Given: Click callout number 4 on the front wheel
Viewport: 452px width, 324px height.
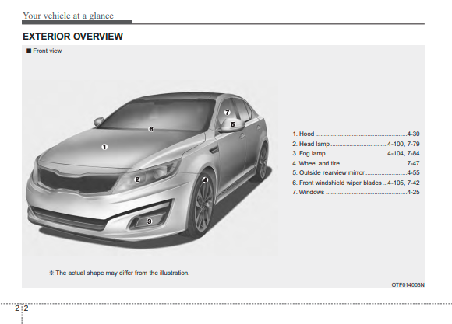Looking at the screenshot, I should (x=205, y=180).
